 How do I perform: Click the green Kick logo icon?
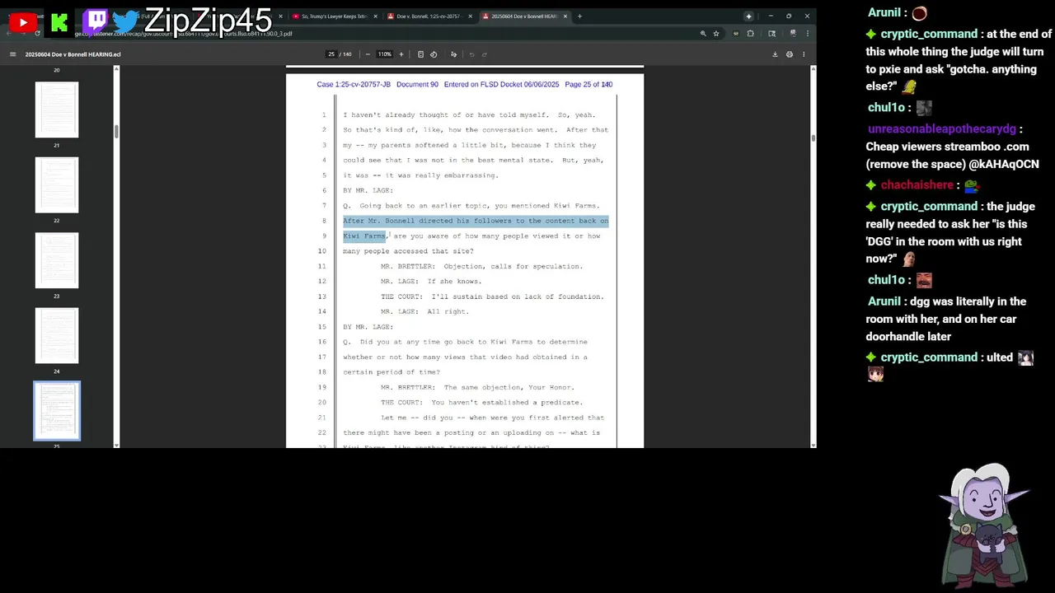(59, 23)
